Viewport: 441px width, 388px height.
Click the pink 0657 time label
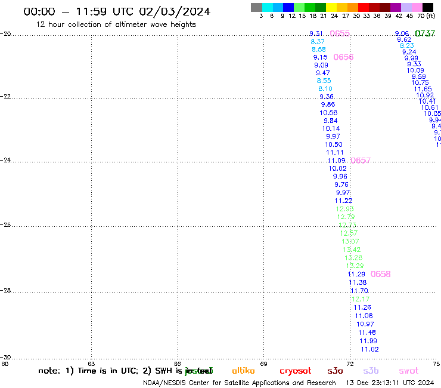361,161
